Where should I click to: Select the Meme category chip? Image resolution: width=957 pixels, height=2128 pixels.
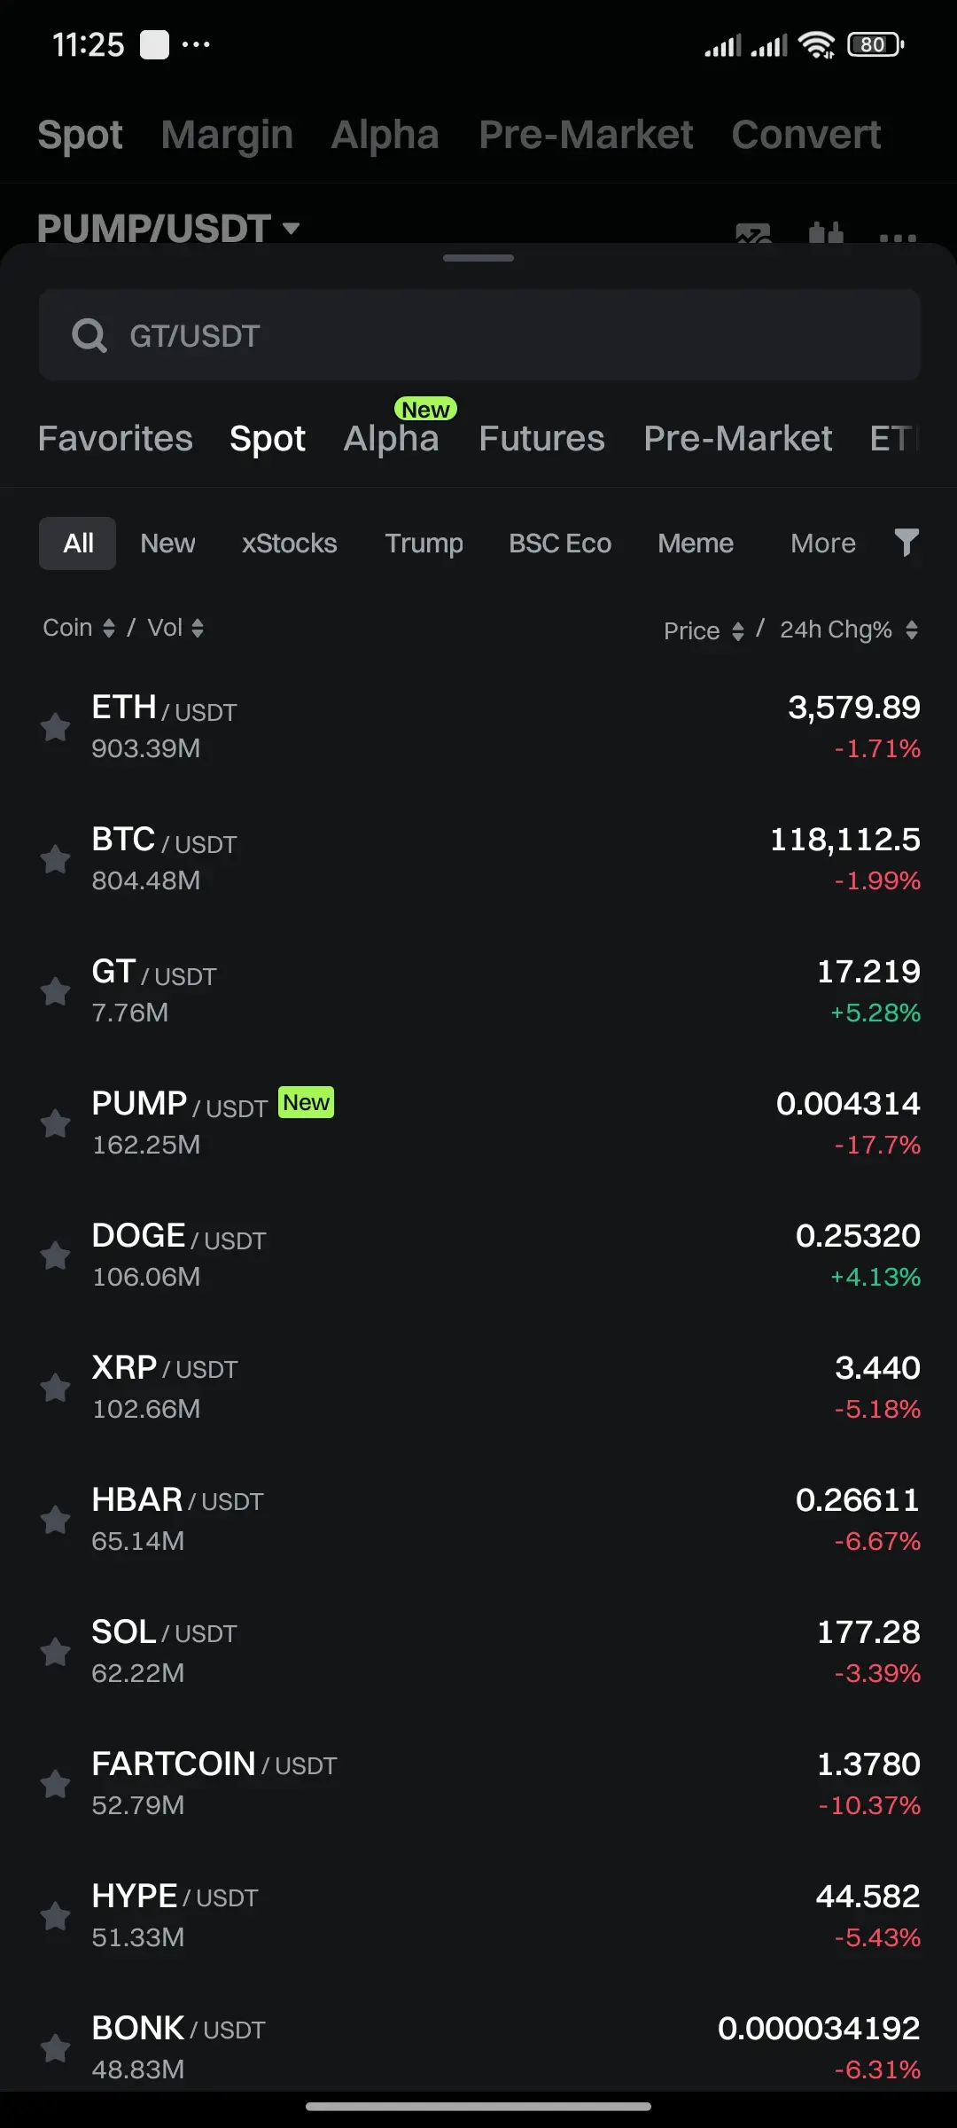[x=696, y=543]
